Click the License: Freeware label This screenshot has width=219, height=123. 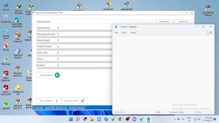(77, 108)
